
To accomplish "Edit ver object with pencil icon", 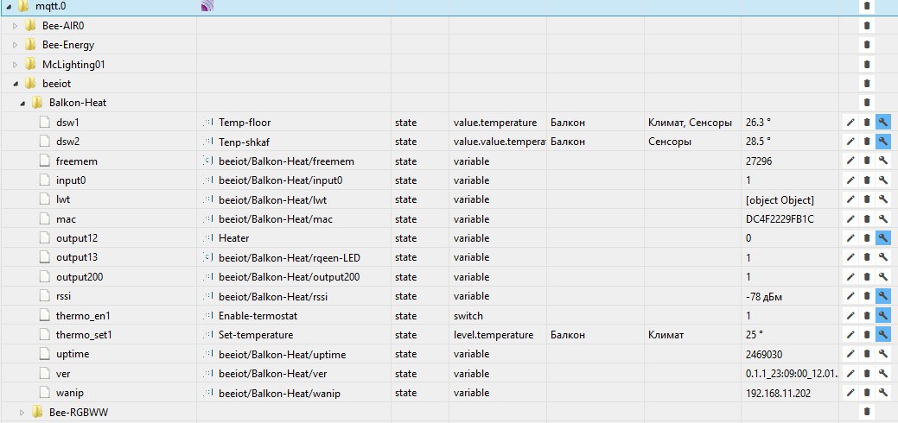I will click(x=850, y=374).
